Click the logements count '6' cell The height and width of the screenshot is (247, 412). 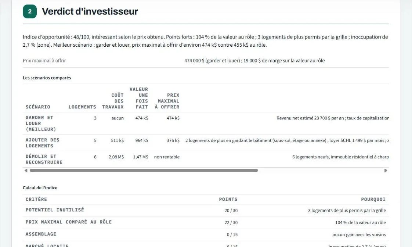click(x=95, y=157)
